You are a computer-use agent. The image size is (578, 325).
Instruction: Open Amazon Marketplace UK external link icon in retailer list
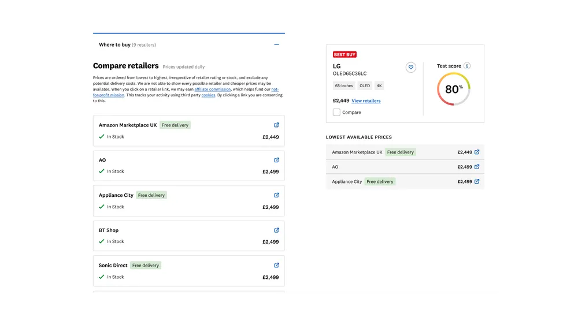(276, 125)
